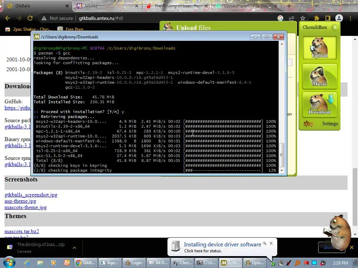The height and width of the screenshot is (268, 358).
Task: Dismiss the device driver notification balloon
Action: pyautogui.click(x=271, y=243)
